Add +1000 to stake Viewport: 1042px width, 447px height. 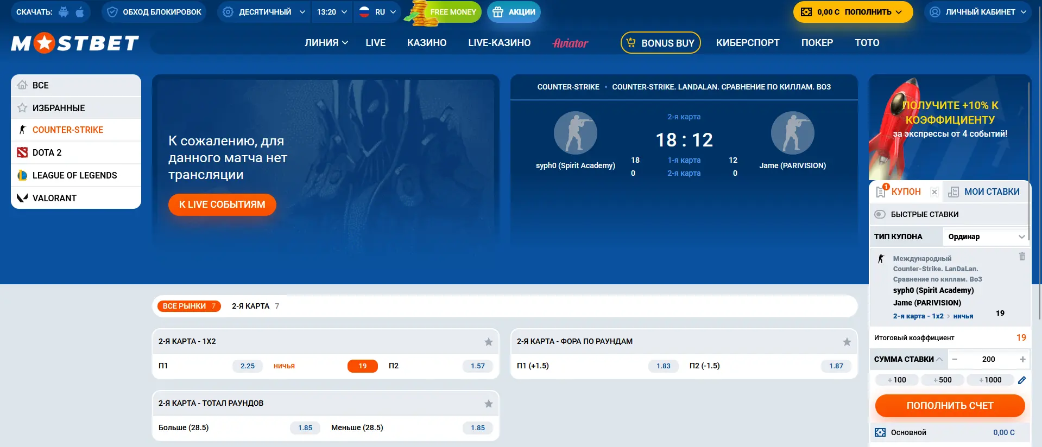[x=990, y=380]
